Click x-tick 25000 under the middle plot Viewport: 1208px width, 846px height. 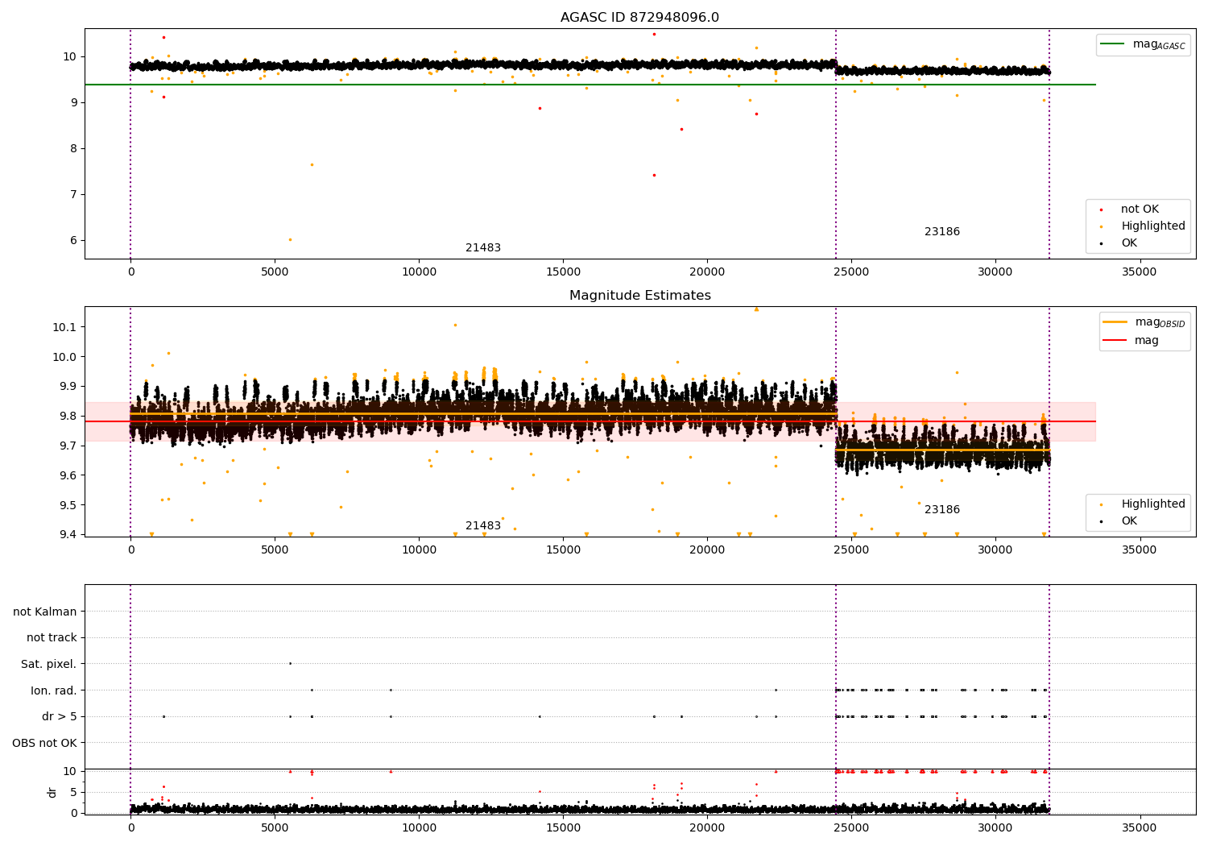coord(851,550)
